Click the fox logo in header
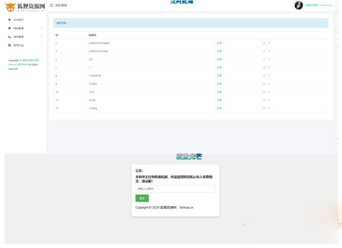Viewport: 342px width, 248px height. (10, 7)
